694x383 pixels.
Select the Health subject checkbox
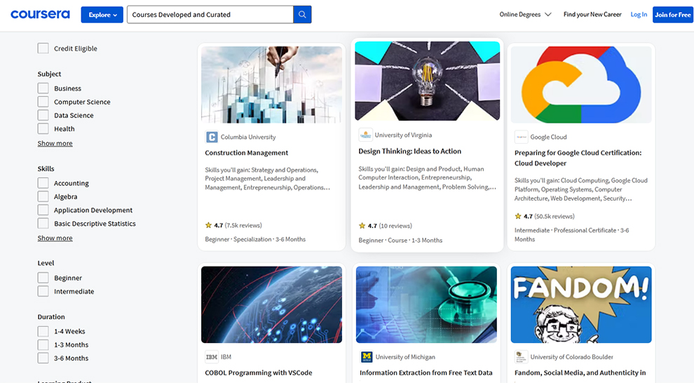click(43, 129)
